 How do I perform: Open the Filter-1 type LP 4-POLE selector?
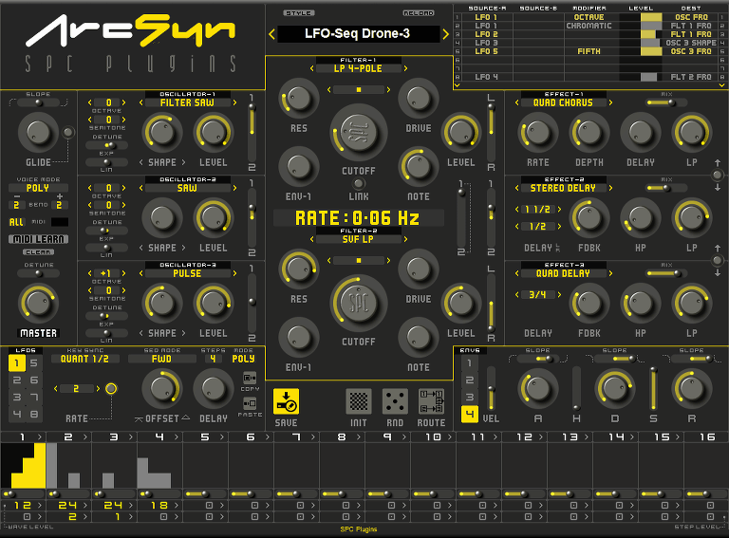click(x=358, y=68)
